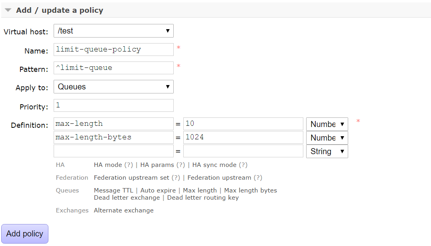Click the Name input field
The image size is (431, 246).
[x=113, y=50]
